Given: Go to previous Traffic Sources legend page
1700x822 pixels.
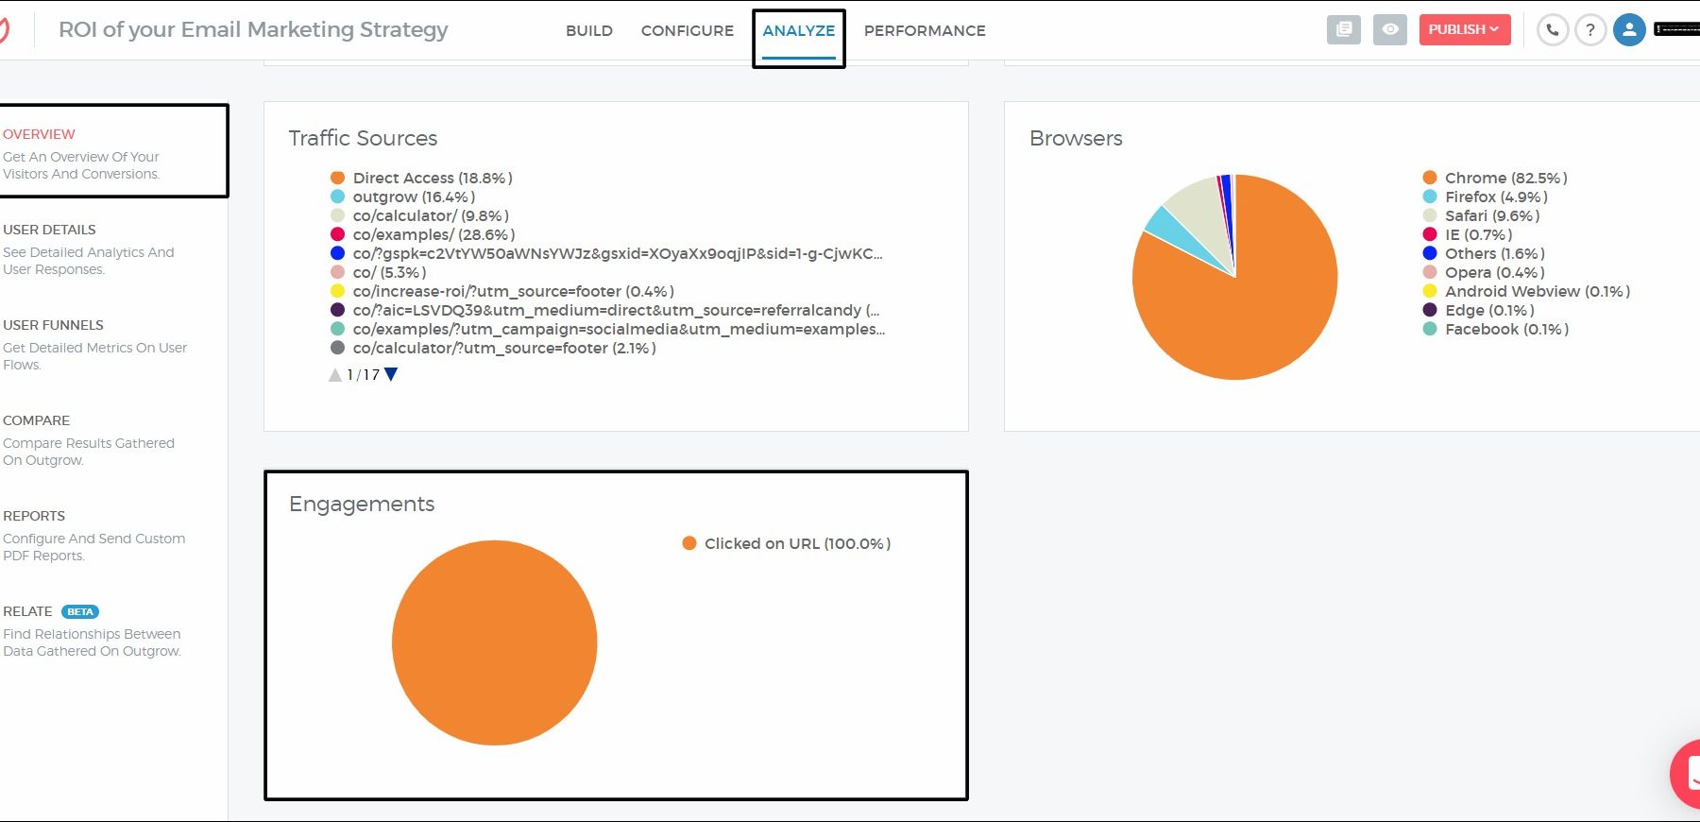Looking at the screenshot, I should (334, 375).
